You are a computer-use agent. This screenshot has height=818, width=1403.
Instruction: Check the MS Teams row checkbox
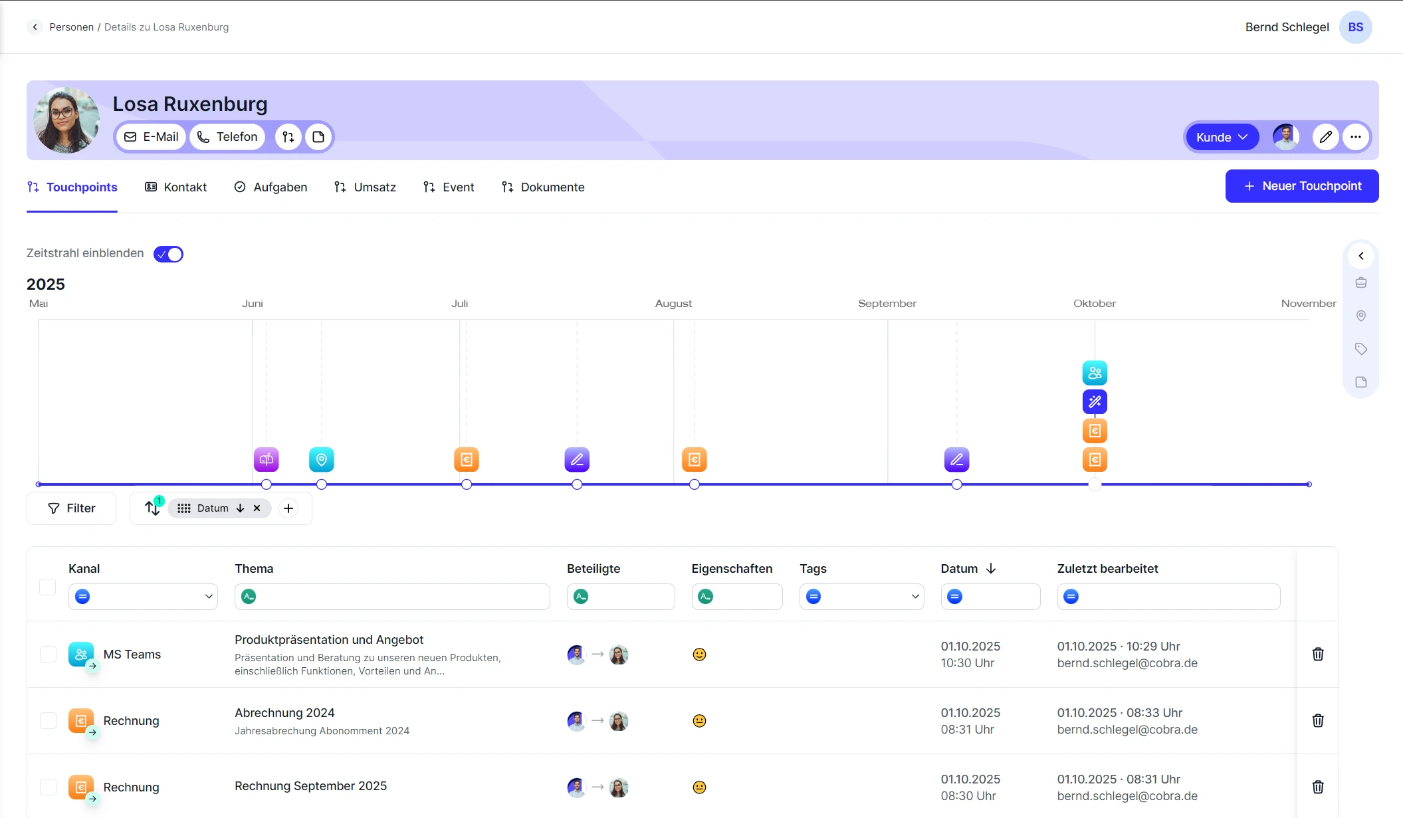point(48,655)
